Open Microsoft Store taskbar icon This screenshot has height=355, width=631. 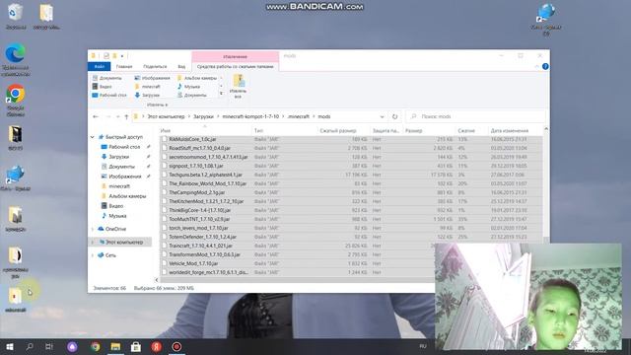coord(136,346)
